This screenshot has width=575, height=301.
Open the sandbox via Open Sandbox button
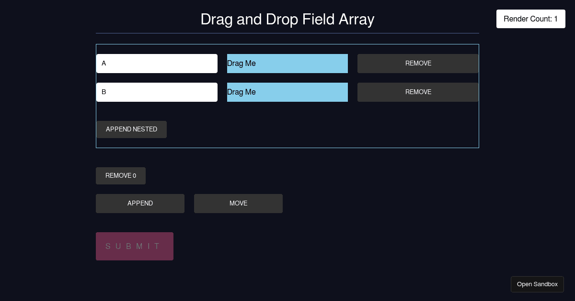click(537, 284)
